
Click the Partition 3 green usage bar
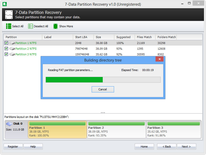point(174,124)
